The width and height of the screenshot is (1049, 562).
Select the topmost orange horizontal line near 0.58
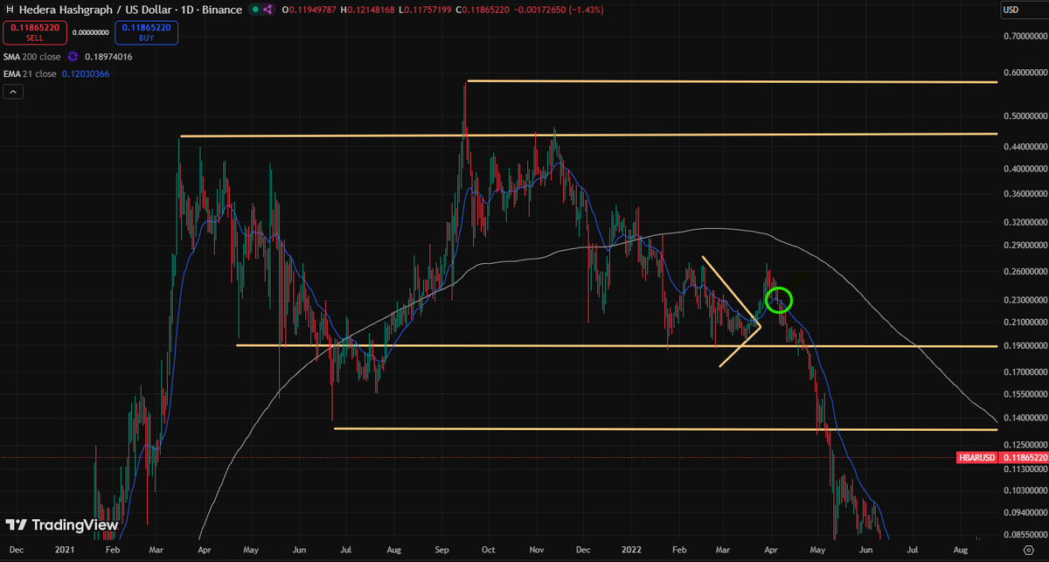[x=733, y=81]
